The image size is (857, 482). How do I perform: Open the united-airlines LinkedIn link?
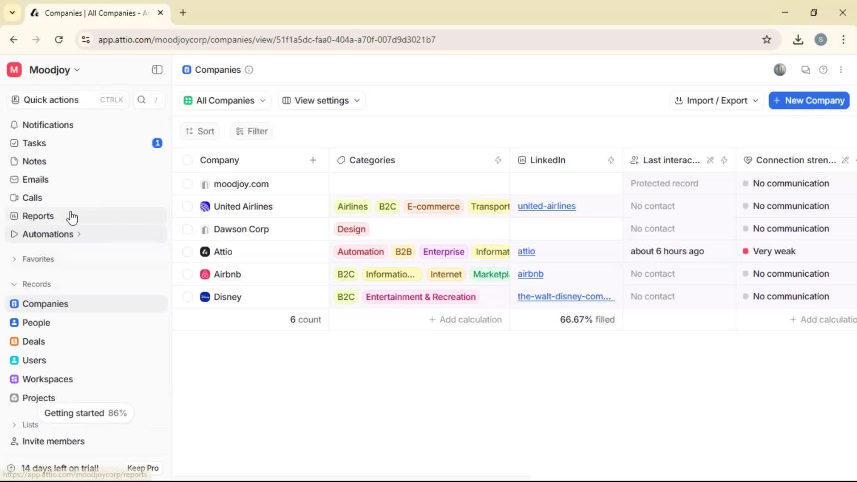click(x=546, y=206)
